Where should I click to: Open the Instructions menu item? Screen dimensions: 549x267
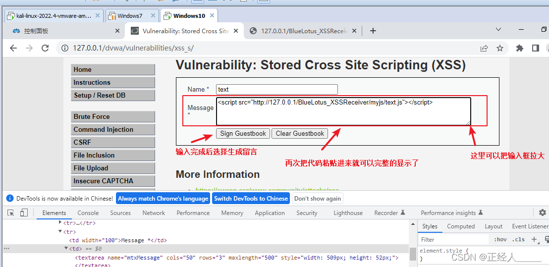tap(113, 83)
